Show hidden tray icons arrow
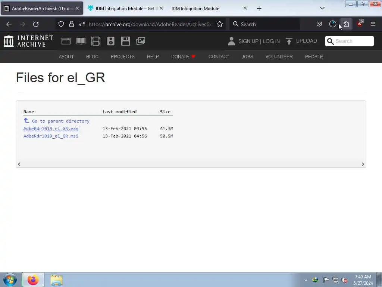 click(x=306, y=280)
